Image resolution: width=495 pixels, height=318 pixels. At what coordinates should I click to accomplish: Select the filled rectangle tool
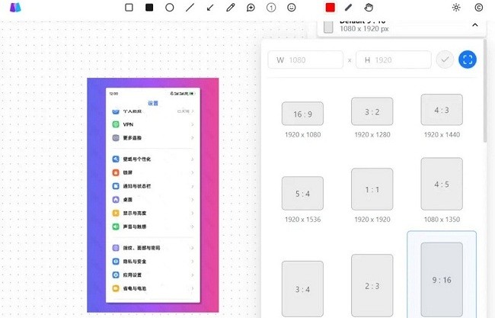click(149, 8)
